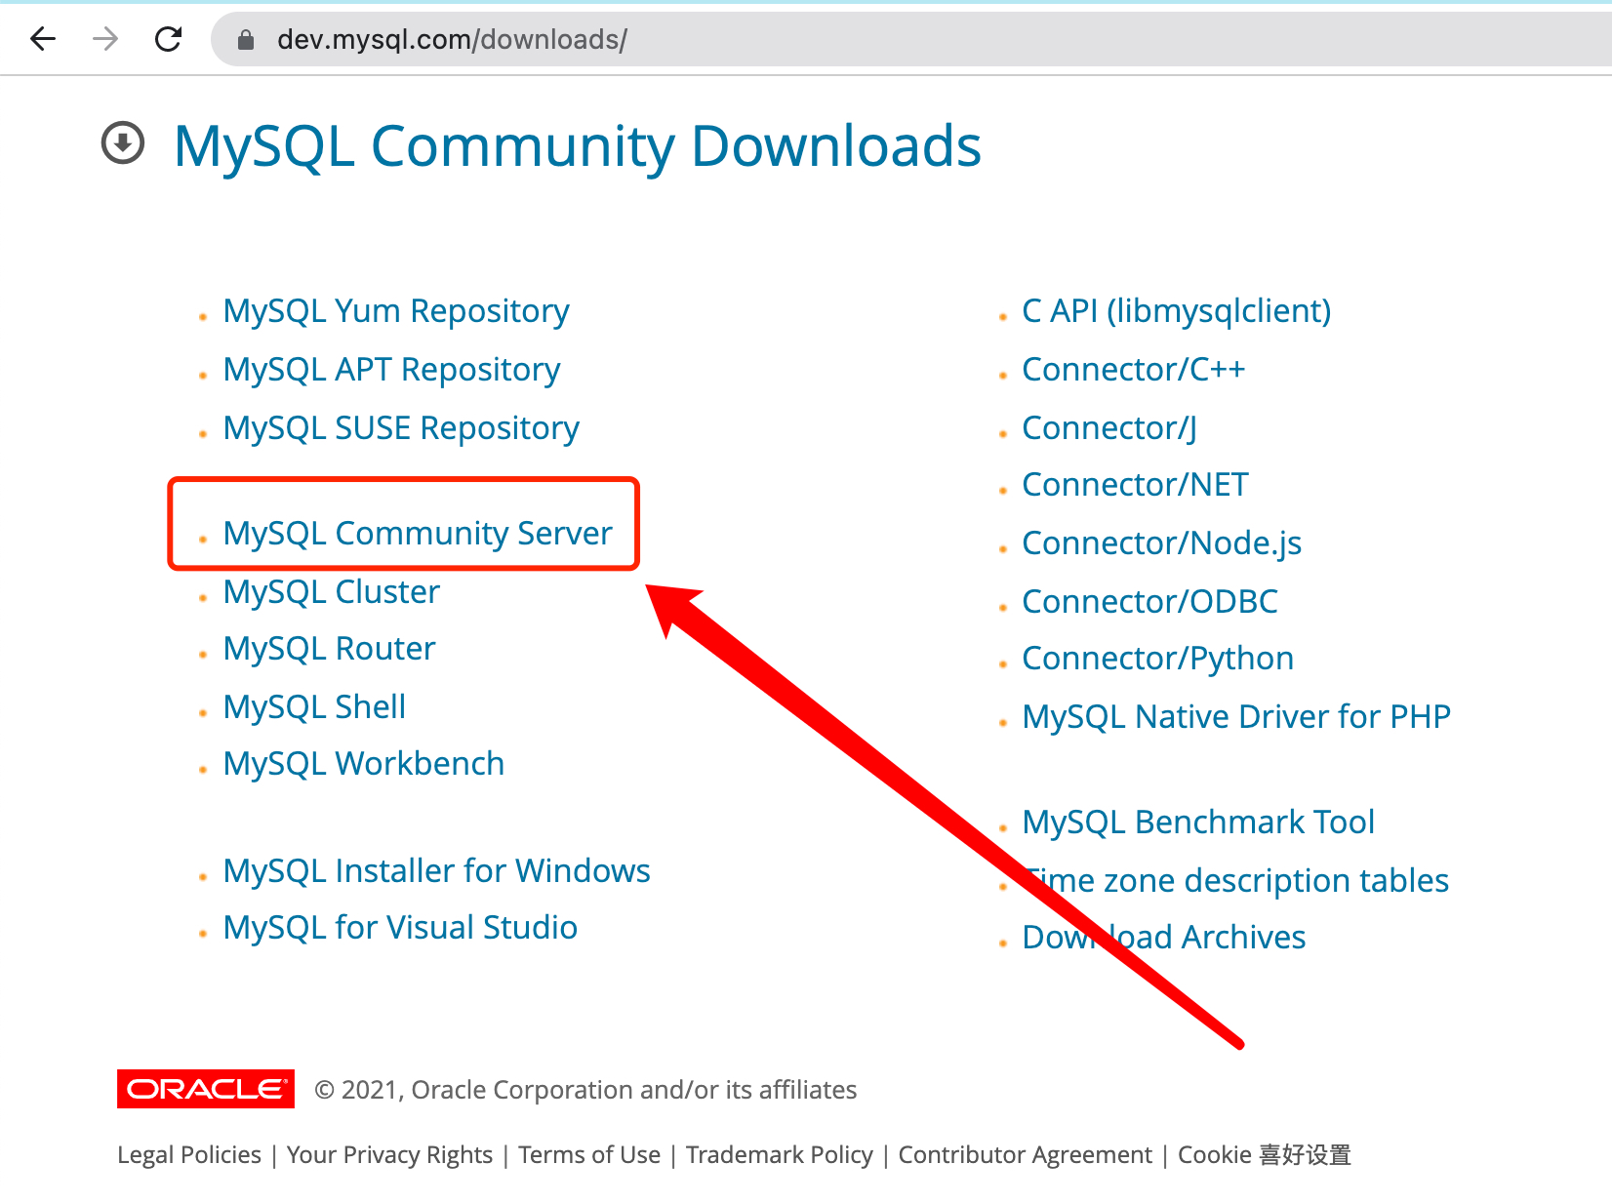1612x1204 pixels.
Task: Open MySQL for Visual Studio
Action: point(400,928)
